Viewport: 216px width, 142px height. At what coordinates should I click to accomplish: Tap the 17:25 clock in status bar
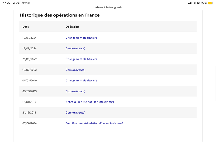click(x=6, y=3)
